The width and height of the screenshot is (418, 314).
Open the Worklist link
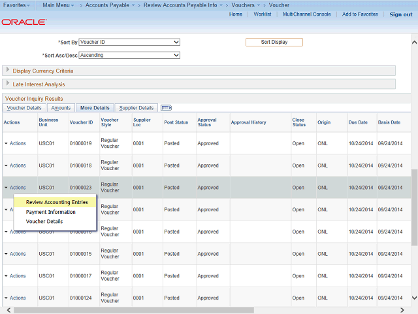[263, 14]
